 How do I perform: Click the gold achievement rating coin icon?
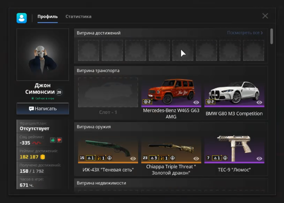(43, 157)
